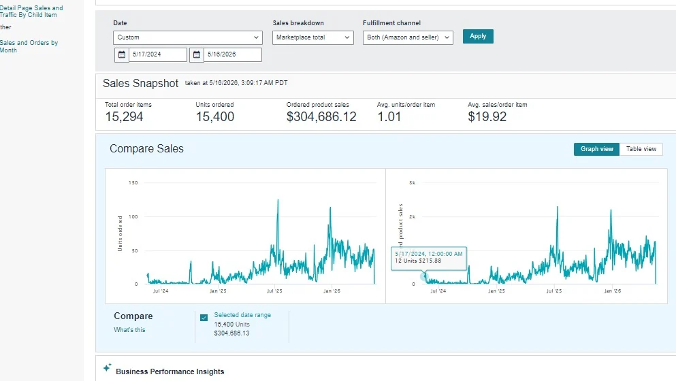Click the Compare Sales heading
This screenshot has width=676, height=381.
[x=146, y=149]
